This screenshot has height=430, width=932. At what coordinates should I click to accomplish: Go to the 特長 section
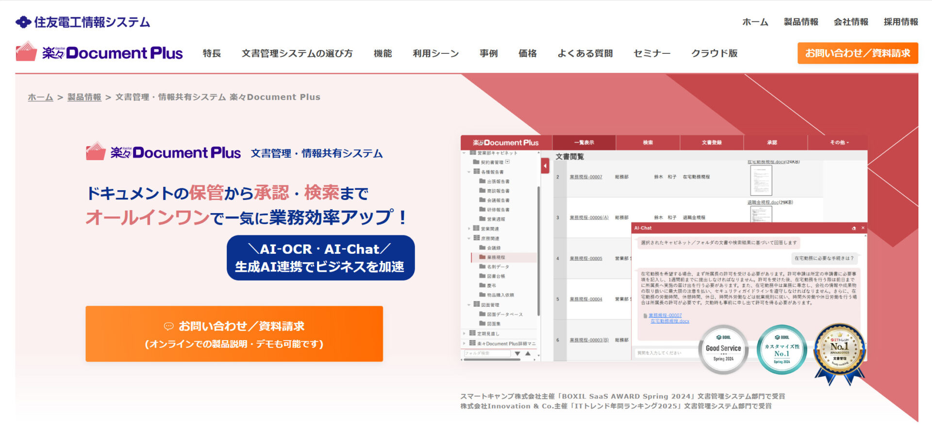pos(212,53)
